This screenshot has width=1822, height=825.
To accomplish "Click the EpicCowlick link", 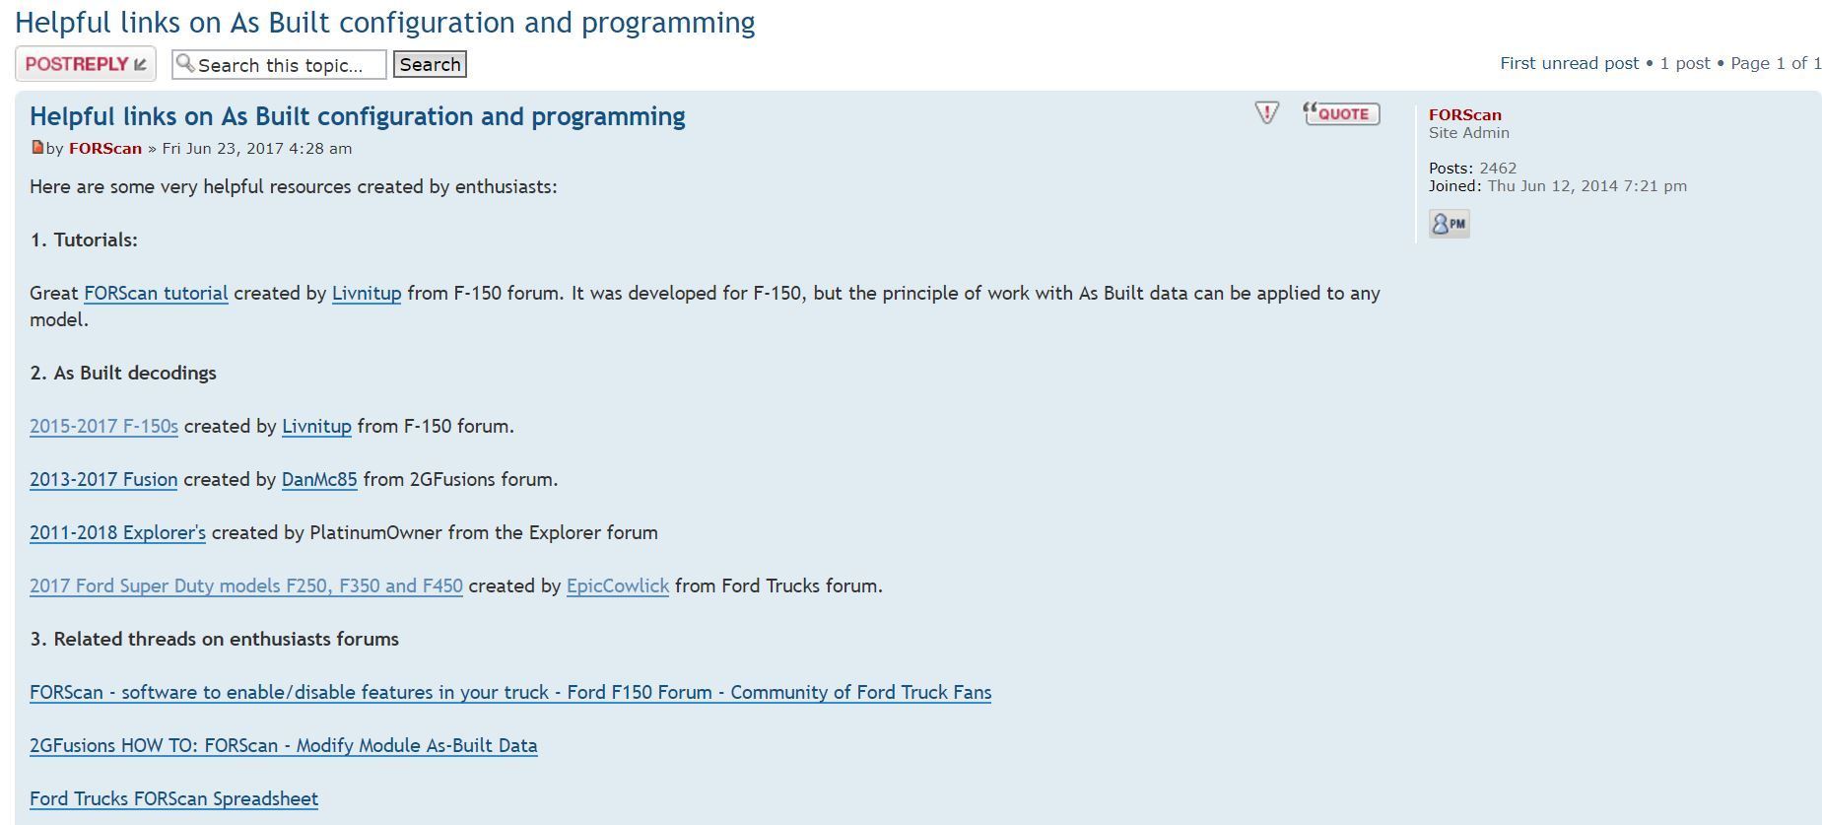I will coord(618,586).
